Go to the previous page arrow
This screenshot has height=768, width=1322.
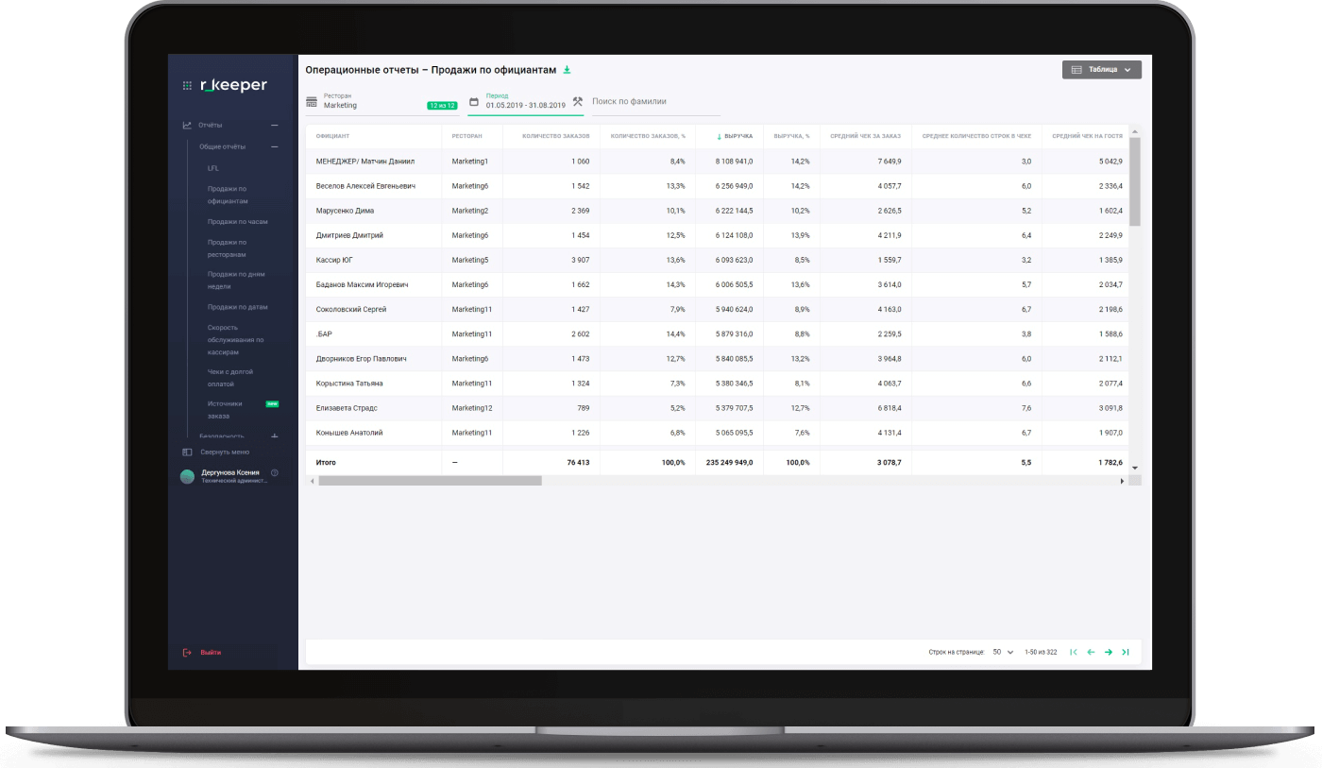click(1091, 652)
